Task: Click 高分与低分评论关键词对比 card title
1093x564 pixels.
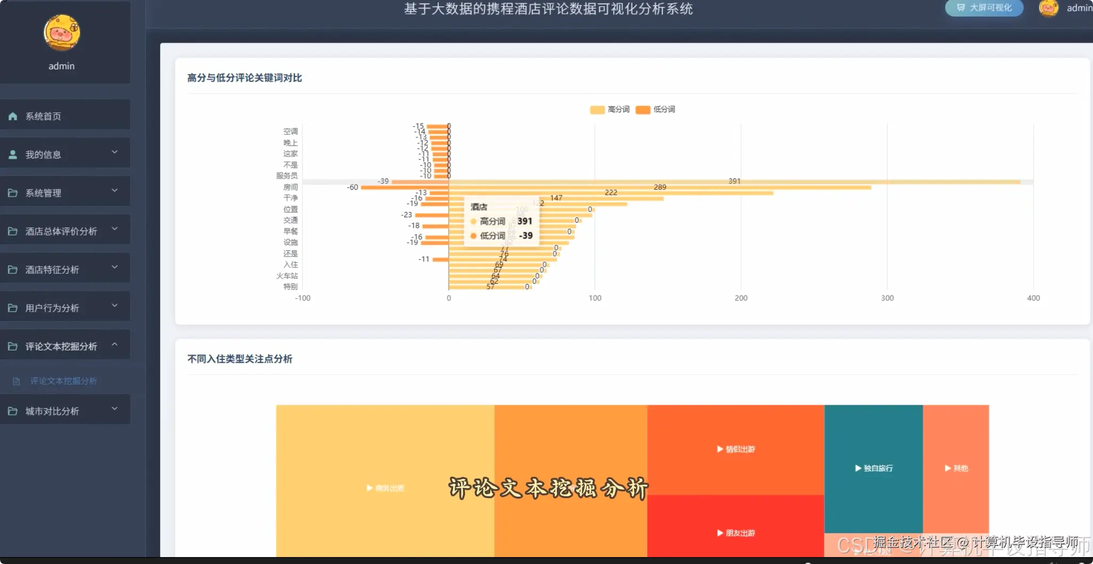Action: click(x=244, y=78)
